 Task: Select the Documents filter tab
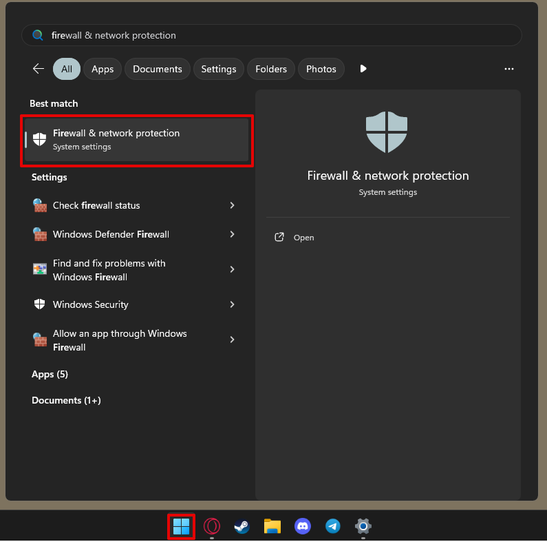coord(158,69)
